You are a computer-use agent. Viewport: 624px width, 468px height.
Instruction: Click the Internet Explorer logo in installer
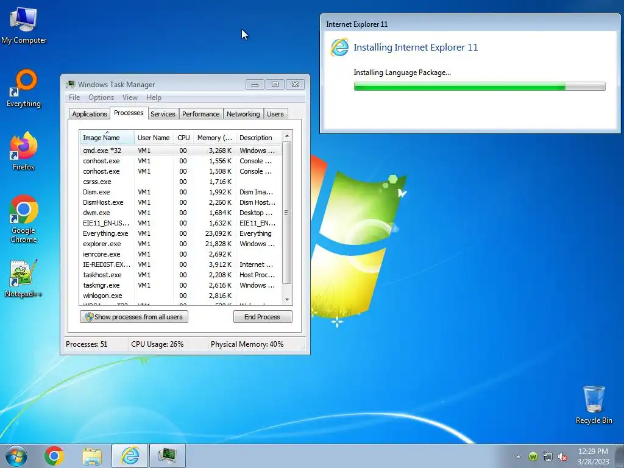(x=339, y=48)
